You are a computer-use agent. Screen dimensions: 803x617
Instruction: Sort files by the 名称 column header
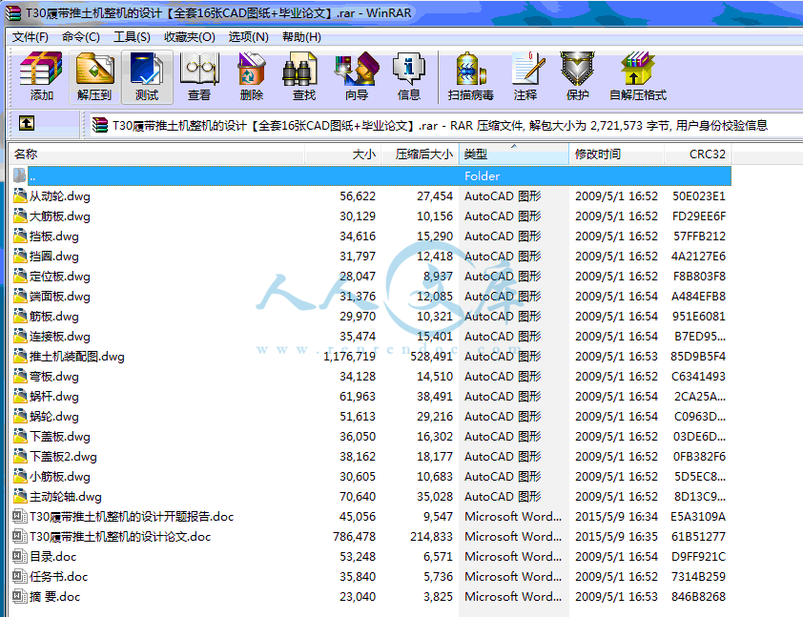(156, 154)
